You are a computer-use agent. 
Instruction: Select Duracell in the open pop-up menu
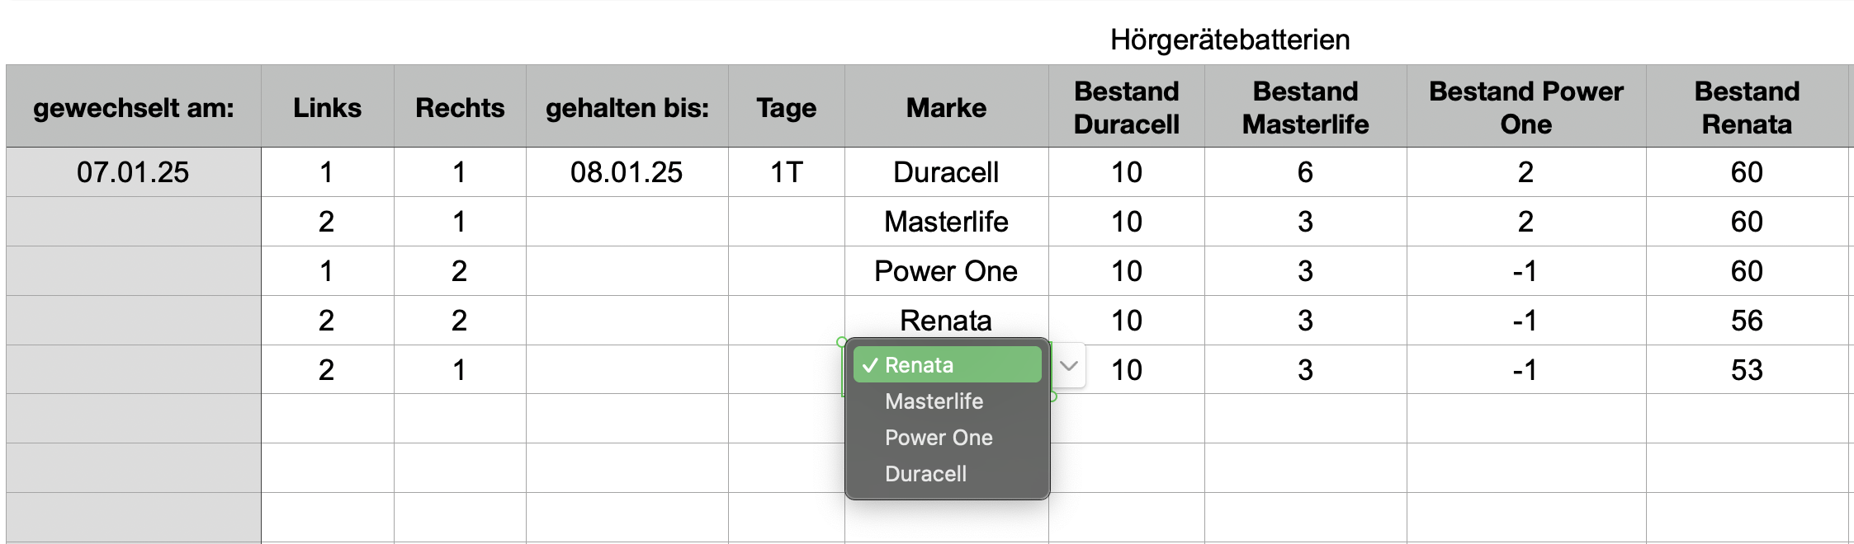(925, 474)
